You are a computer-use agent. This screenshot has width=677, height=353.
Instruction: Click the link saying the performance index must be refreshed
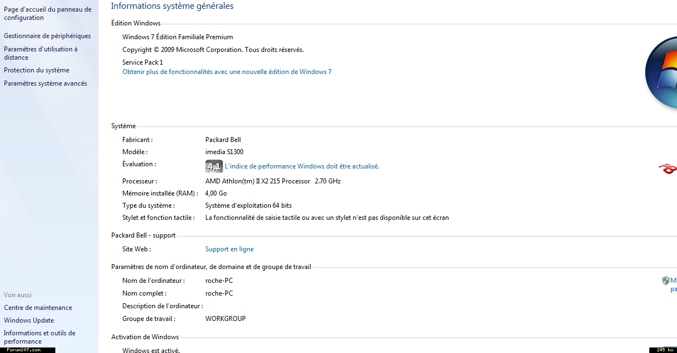(x=302, y=166)
